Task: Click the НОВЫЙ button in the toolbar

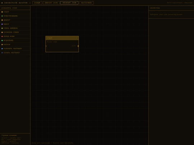Action: pos(37,3)
